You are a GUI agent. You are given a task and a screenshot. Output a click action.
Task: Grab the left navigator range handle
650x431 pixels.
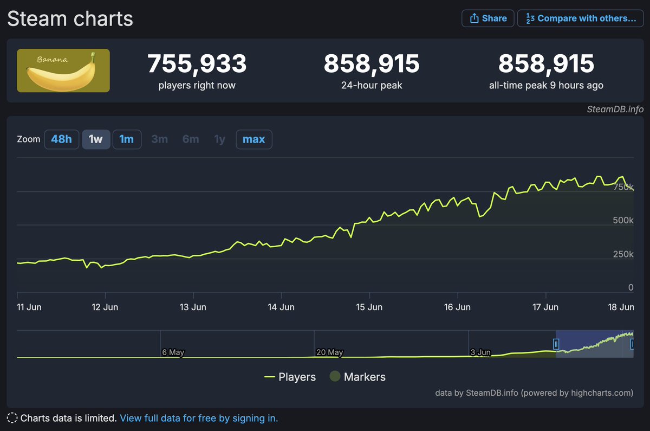556,343
